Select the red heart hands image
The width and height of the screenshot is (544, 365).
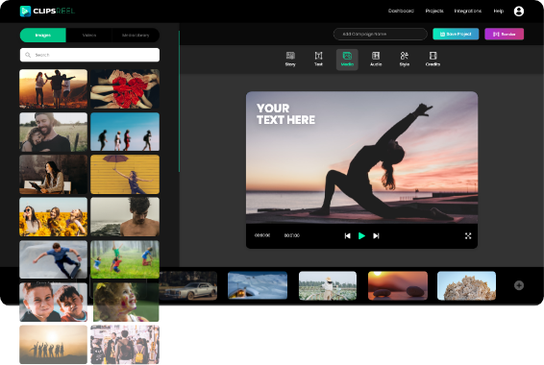point(125,88)
